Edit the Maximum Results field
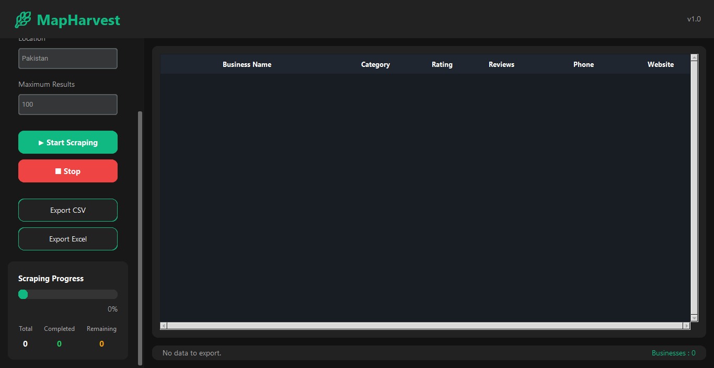 (68, 105)
